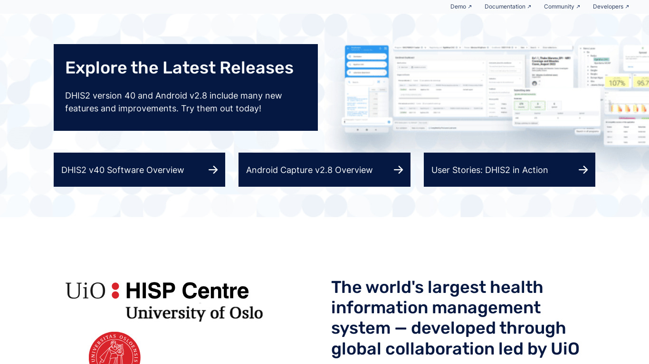Open the Community link in top navigation
Image resolution: width=649 pixels, height=364 pixels.
click(562, 7)
